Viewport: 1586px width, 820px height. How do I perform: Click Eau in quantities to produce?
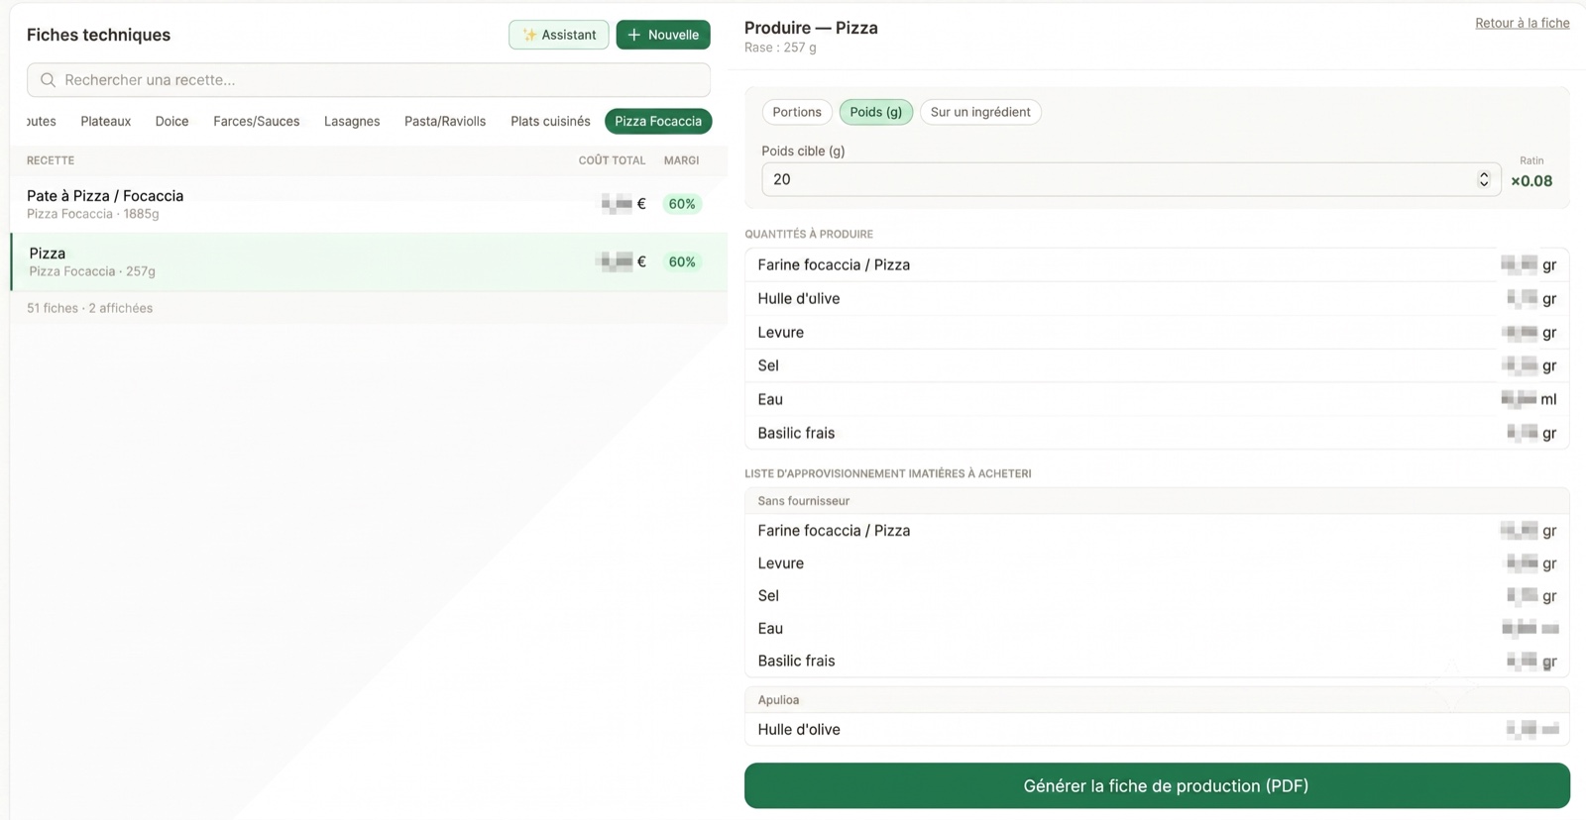click(x=1157, y=399)
